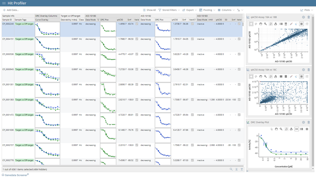
Task: Activate pan hand tool in 18A vs 18B plot
Action: pos(261,24)
